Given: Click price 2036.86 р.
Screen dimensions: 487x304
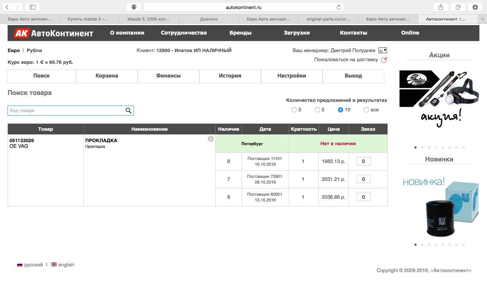Looking at the screenshot, I should click(x=333, y=197).
